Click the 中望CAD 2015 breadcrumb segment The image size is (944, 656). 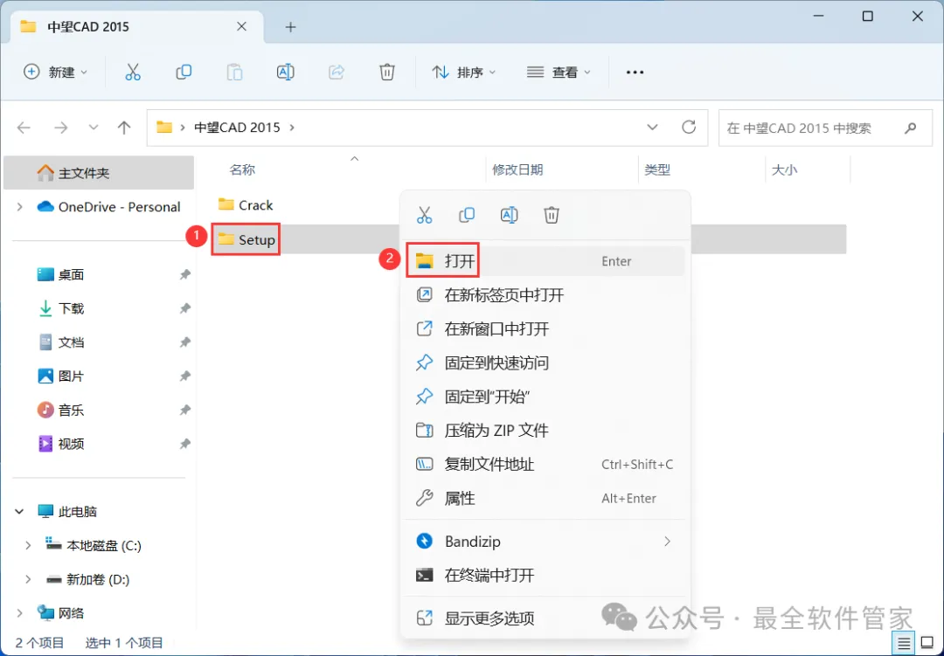[x=237, y=128]
